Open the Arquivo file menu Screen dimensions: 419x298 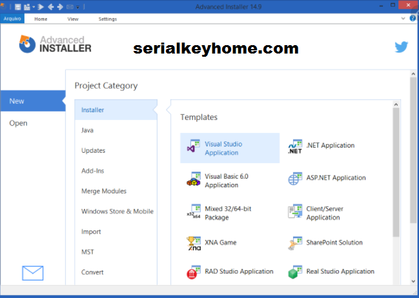click(x=12, y=19)
